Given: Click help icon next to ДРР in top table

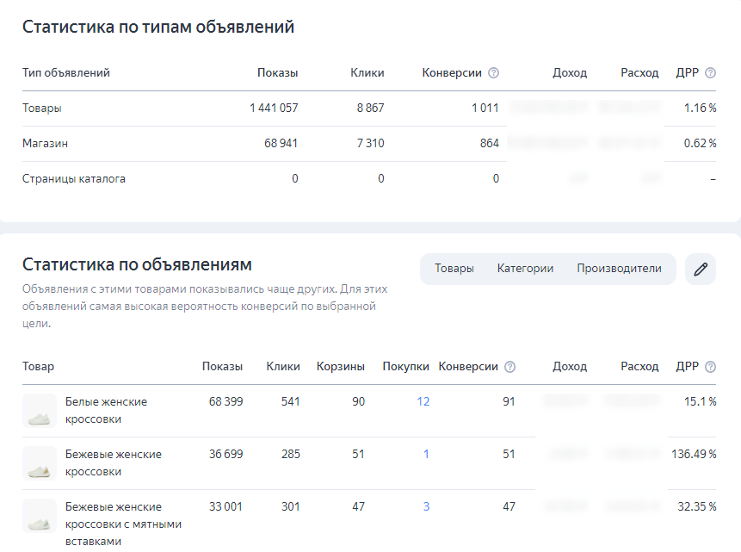Looking at the screenshot, I should pos(710,73).
